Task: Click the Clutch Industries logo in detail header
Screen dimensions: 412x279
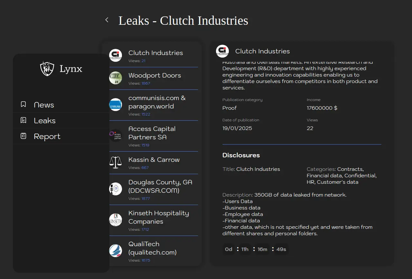Action: coord(222,51)
